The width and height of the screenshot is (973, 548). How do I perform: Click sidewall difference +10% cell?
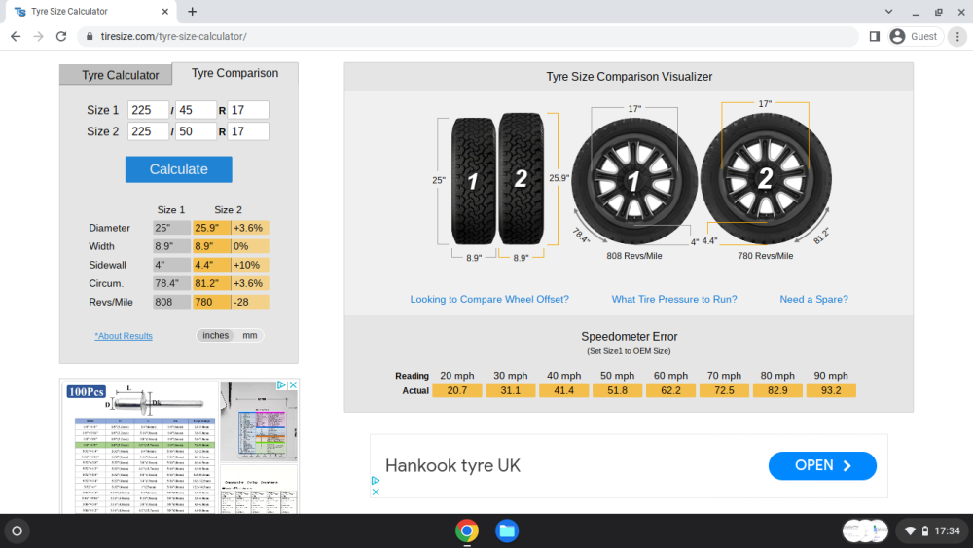tap(250, 265)
